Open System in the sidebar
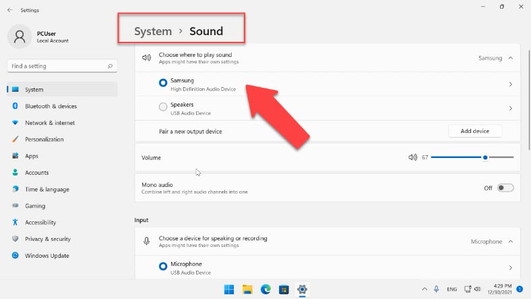Image resolution: width=531 pixels, height=299 pixels. 62,90
